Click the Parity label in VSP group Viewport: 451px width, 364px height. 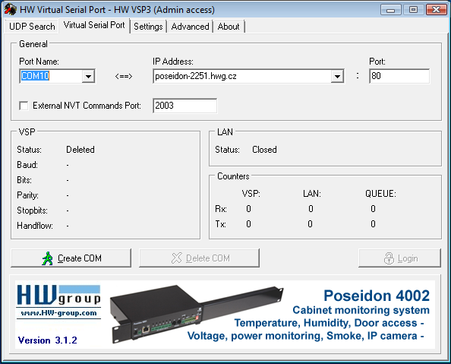tap(27, 195)
